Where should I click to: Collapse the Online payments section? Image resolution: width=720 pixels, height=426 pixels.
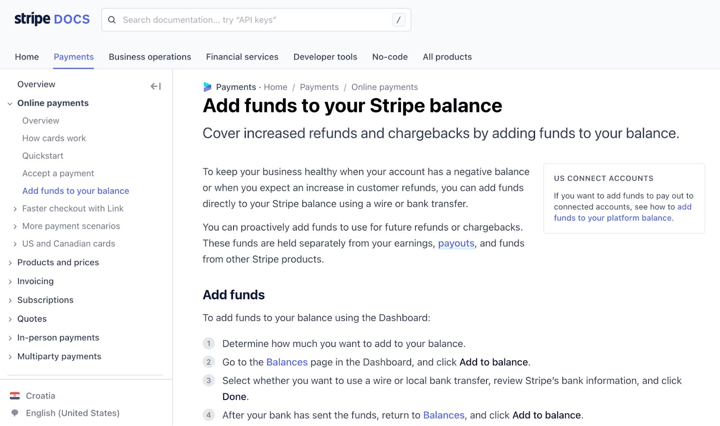[x=10, y=103]
